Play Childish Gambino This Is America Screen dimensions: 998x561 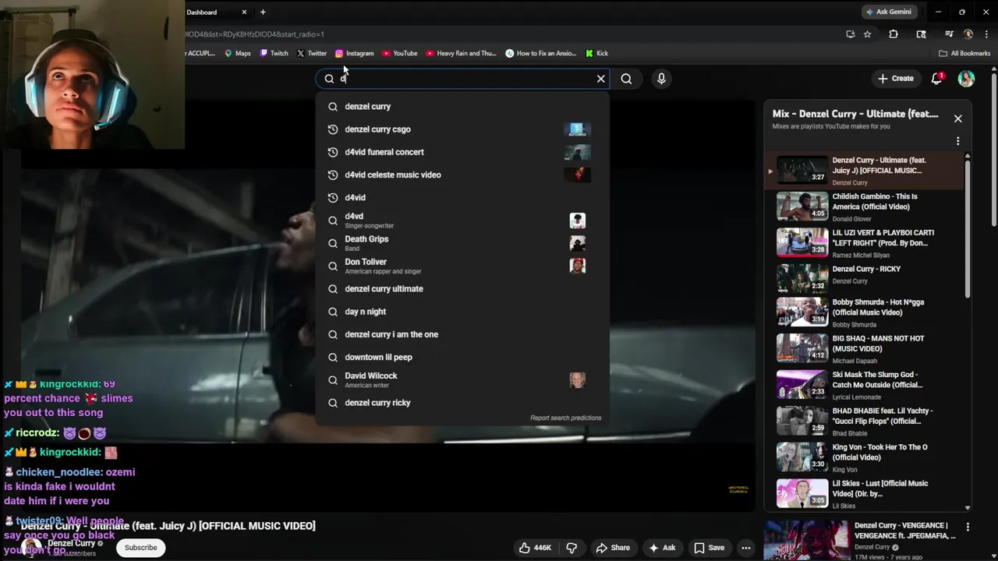tap(865, 207)
